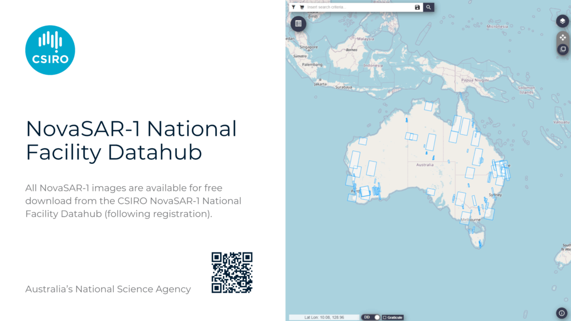The image size is (571, 321).
Task: Click the 'NovaSAR-1 National Facility Datahub' title
Action: [x=131, y=140]
